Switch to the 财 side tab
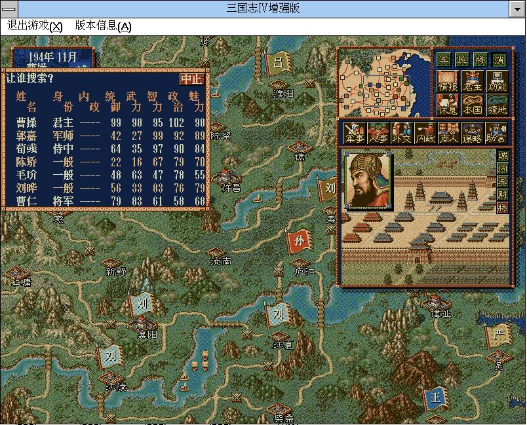The image size is (527, 425). tap(503, 194)
